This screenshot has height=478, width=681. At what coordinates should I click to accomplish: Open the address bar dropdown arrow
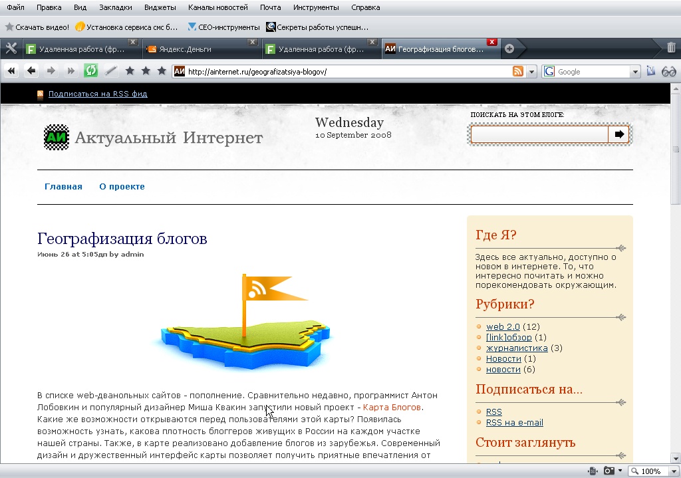pos(531,72)
